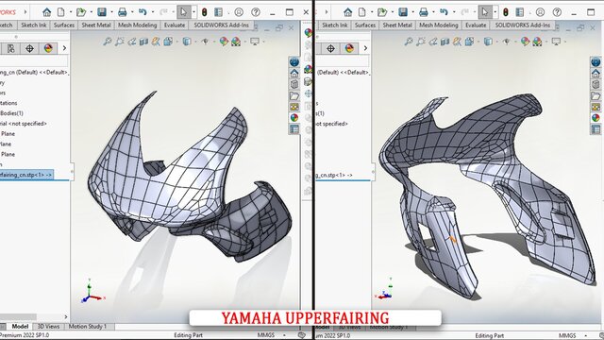Undo last action in left window

point(143,12)
